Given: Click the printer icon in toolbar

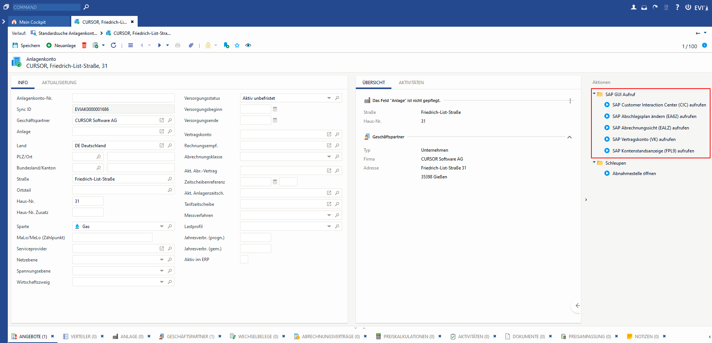Looking at the screenshot, I should pos(178,45).
